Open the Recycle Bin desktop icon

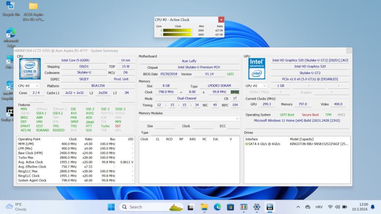(x=10, y=6)
